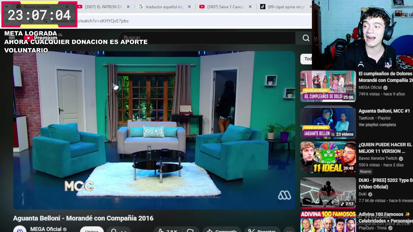Screen dimensions: 413x232
Task: Open DUKI 5202 Type Beat thumbnail
Action: [x=328, y=193]
